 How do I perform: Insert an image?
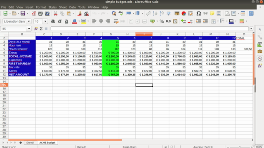pyautogui.click(x=177, y=14)
